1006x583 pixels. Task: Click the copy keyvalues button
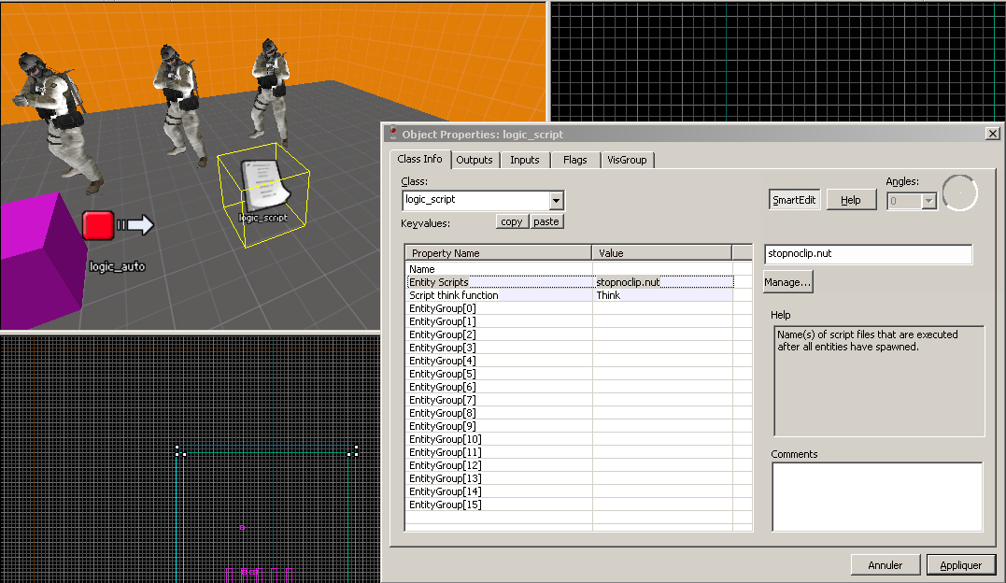(512, 221)
